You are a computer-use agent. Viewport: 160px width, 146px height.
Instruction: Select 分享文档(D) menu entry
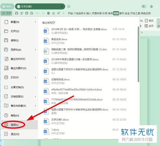point(20,87)
